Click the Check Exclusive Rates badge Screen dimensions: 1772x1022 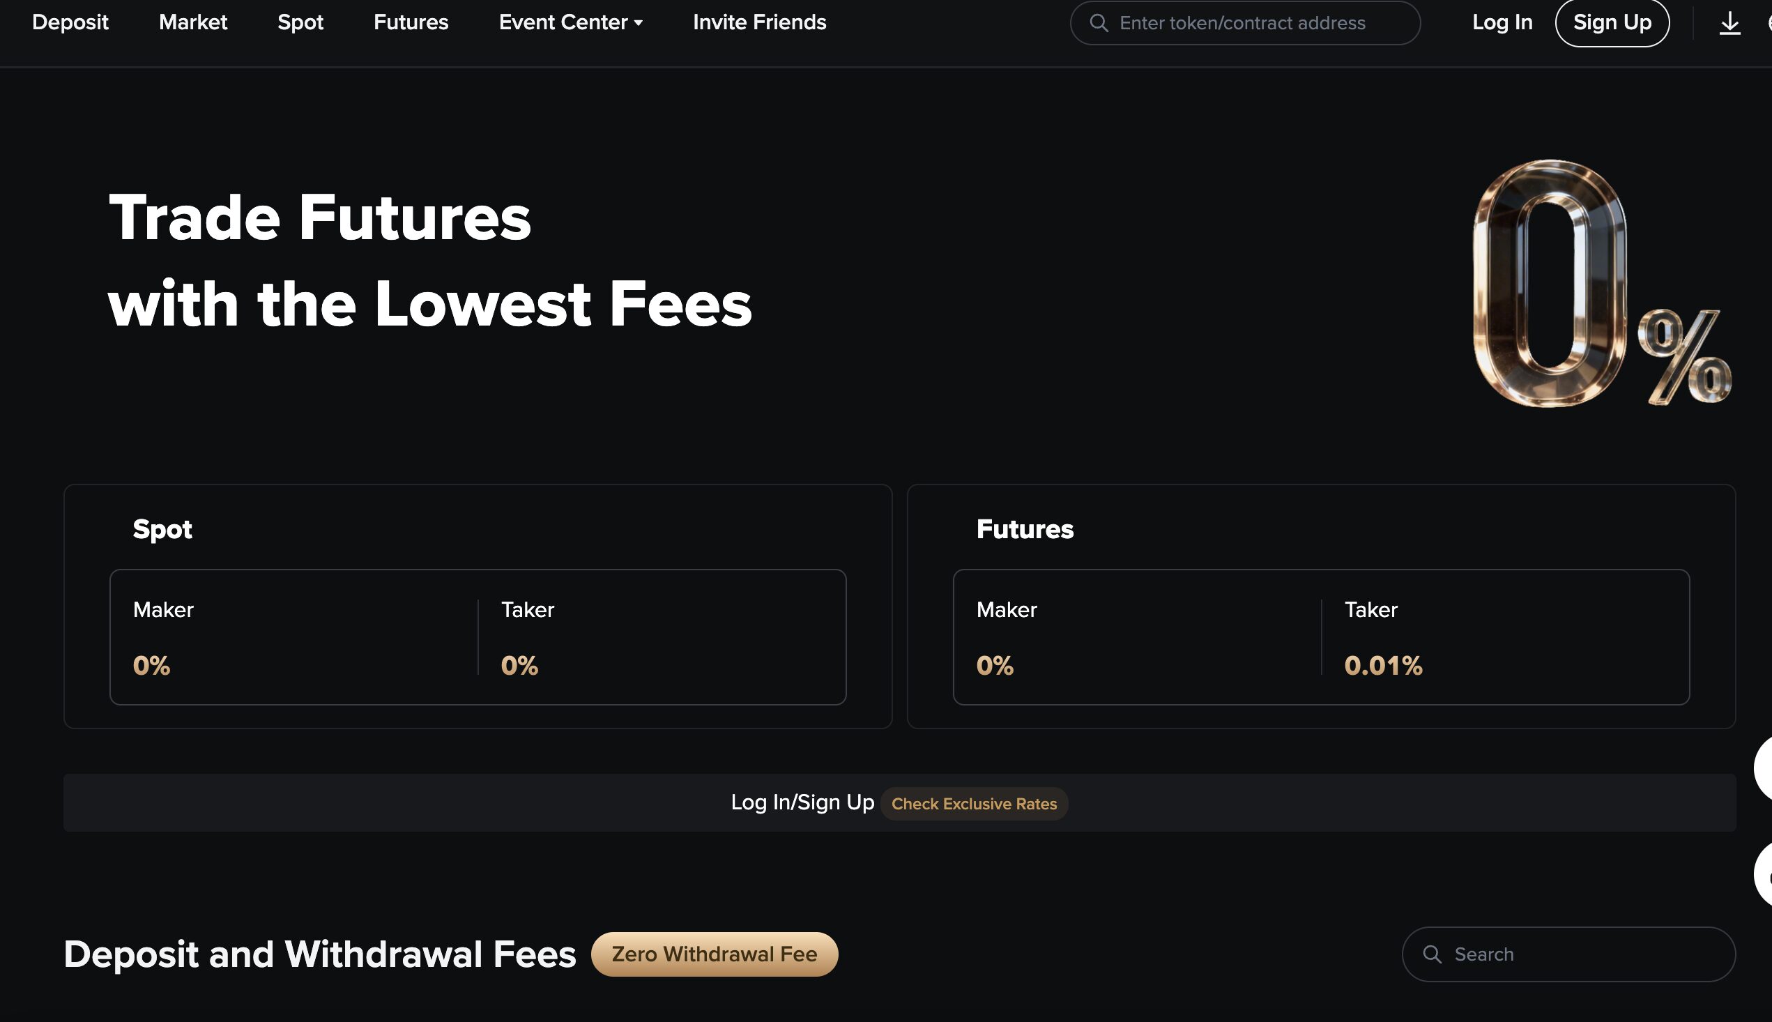tap(974, 804)
